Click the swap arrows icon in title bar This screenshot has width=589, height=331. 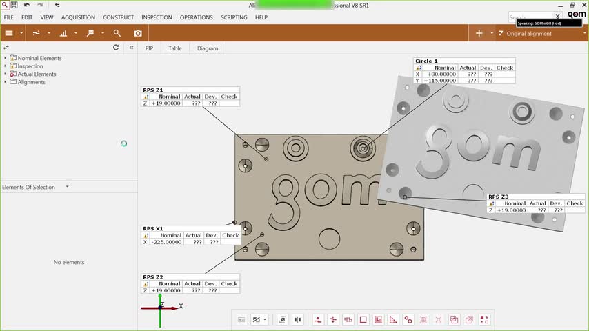[x=57, y=5]
